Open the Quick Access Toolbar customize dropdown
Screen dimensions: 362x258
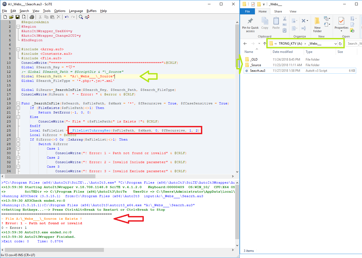[264, 4]
